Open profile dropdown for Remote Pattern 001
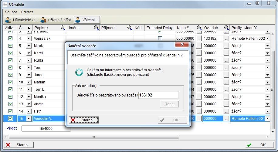Screen dimensions: 278x152 267,119
